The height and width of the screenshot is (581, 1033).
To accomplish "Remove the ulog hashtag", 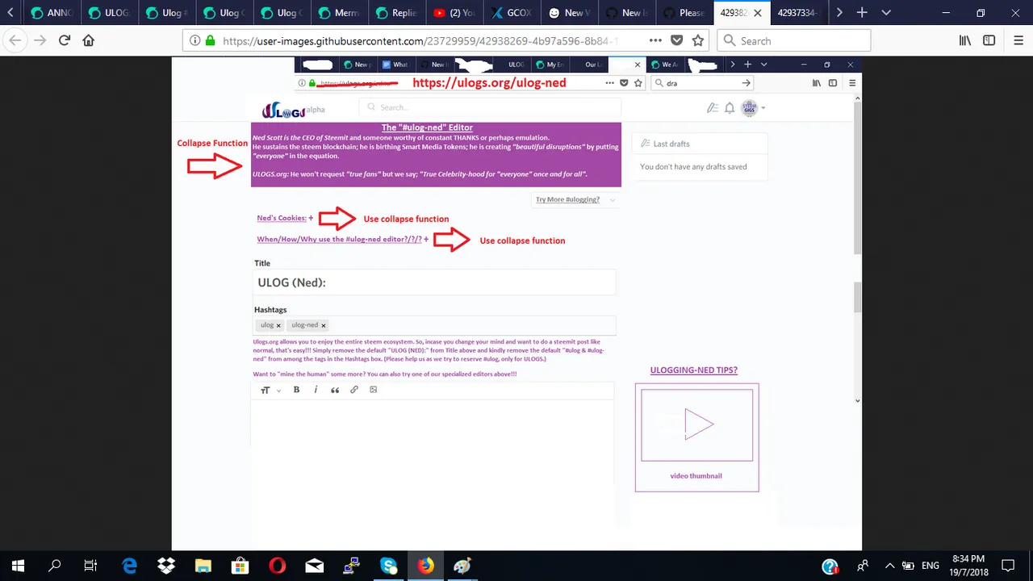I will click(x=278, y=325).
